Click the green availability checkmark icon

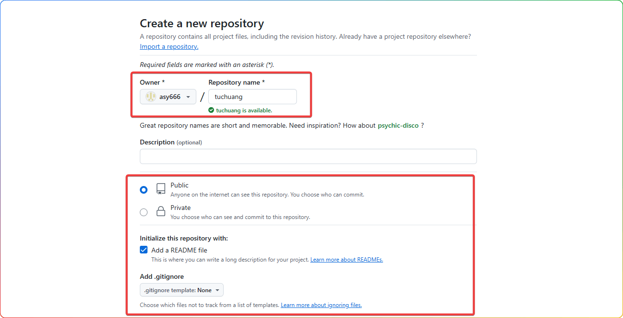click(211, 110)
